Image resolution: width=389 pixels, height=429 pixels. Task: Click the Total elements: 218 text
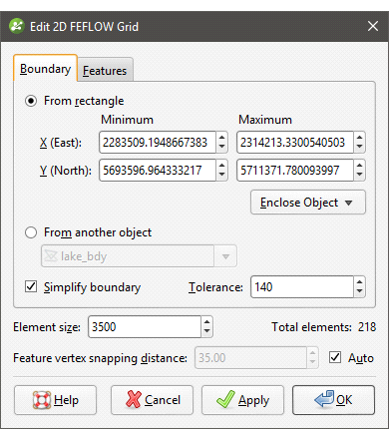tap(323, 327)
